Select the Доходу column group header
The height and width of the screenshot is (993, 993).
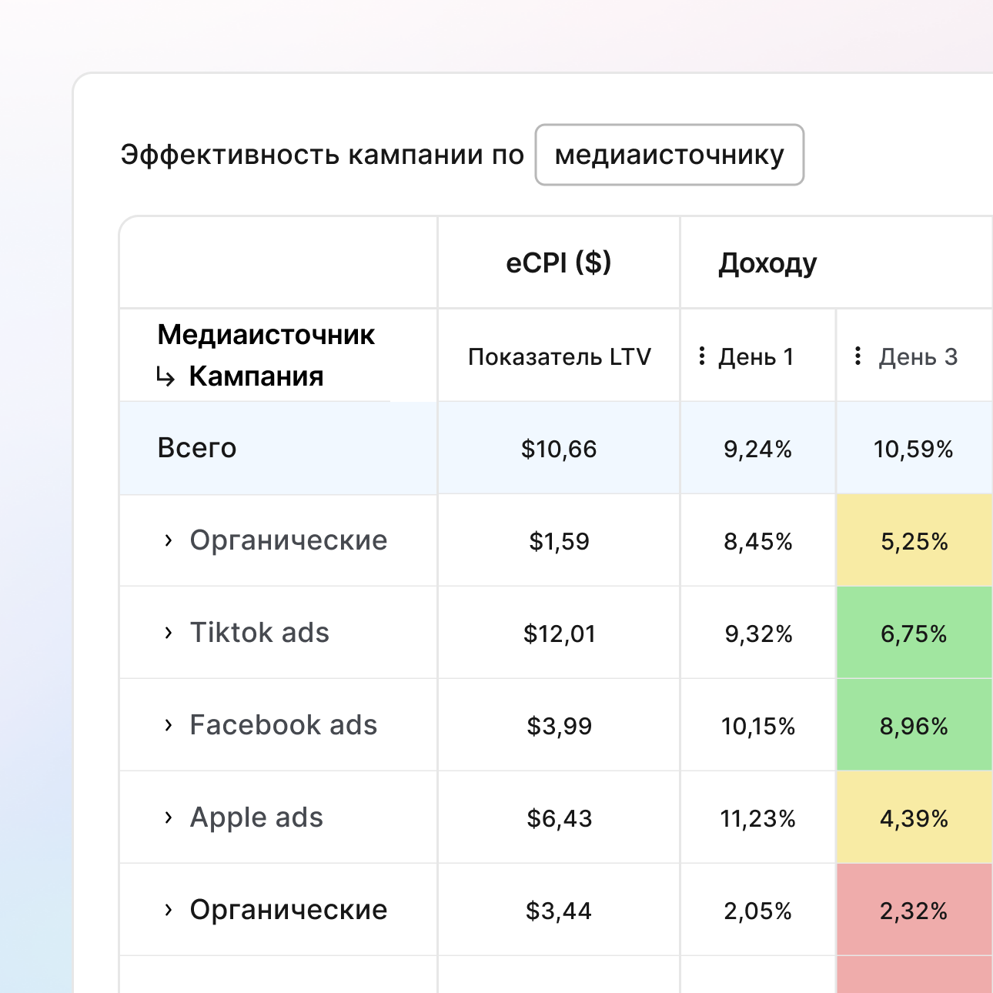pyautogui.click(x=767, y=263)
